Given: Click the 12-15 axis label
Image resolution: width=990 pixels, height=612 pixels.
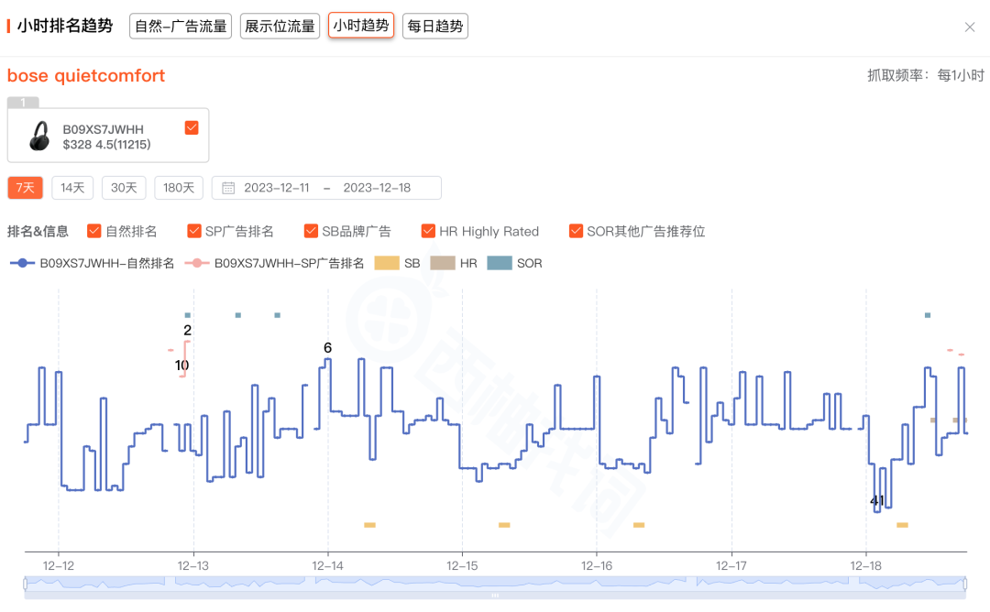Looking at the screenshot, I should point(462,566).
